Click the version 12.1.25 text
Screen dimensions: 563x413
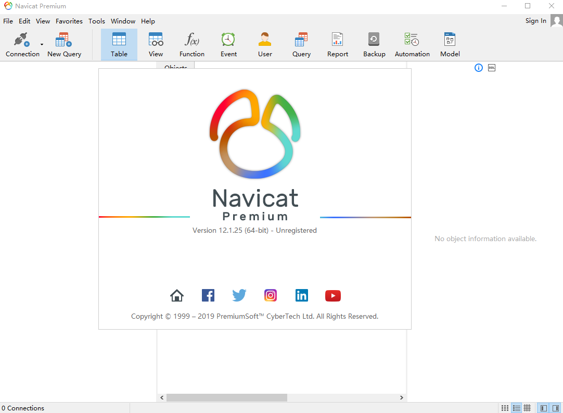(x=254, y=230)
